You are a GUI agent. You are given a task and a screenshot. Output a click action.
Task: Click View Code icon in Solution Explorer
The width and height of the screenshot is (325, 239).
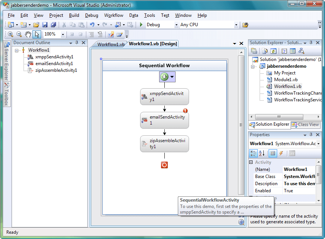coord(284,51)
